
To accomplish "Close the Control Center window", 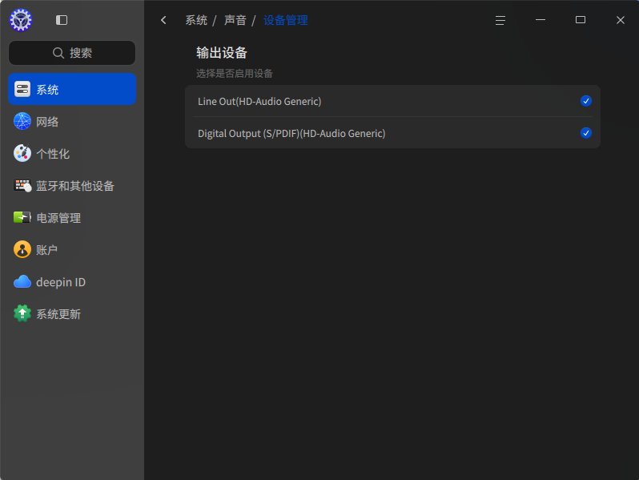I will [621, 20].
